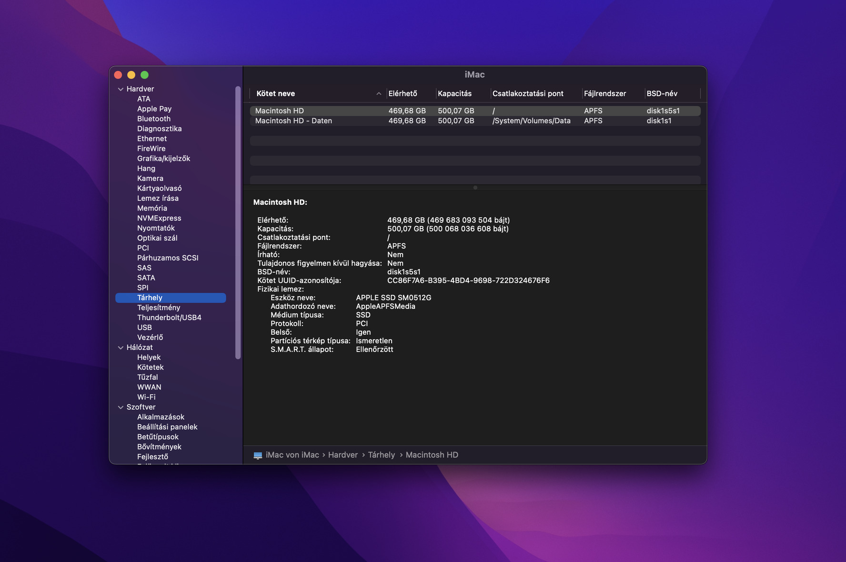Open Alkalmazások under Szoftver
The height and width of the screenshot is (562, 846).
click(161, 417)
